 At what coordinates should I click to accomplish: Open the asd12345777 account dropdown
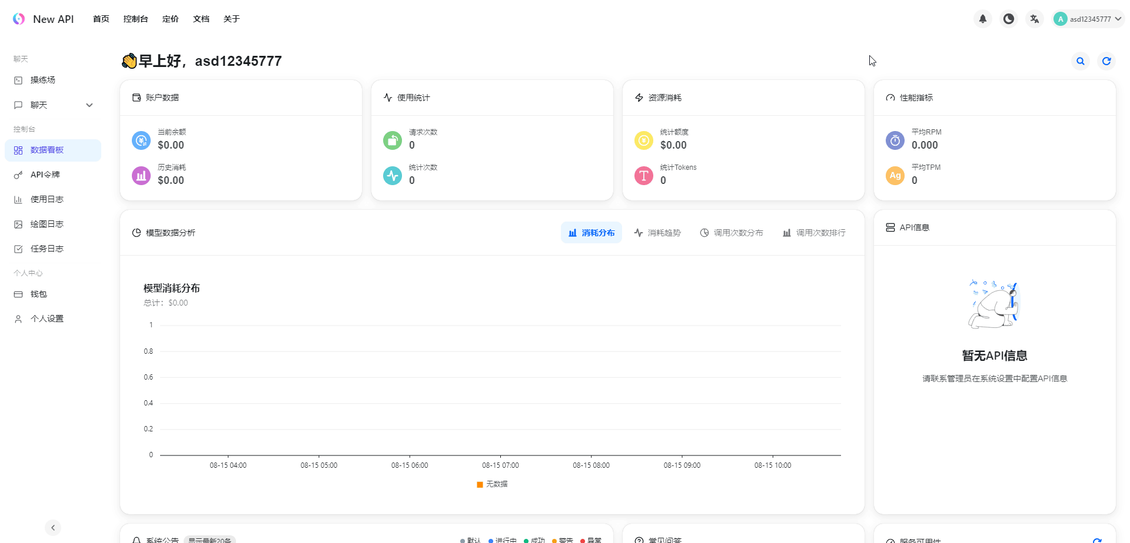1088,19
